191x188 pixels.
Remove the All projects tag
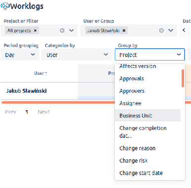(35, 31)
